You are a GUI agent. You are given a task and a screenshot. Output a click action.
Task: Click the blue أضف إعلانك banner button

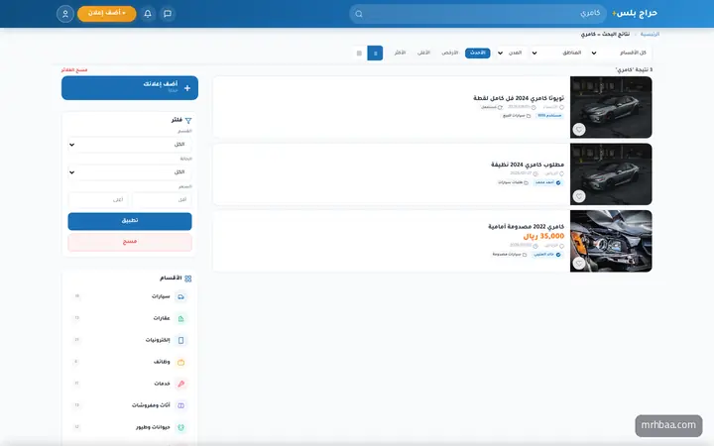coord(130,88)
